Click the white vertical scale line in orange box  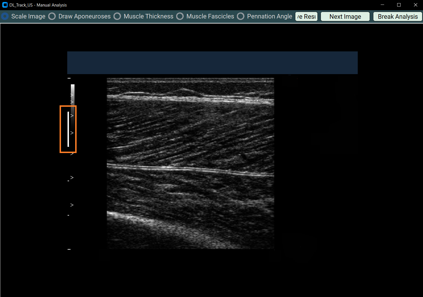tap(68, 129)
